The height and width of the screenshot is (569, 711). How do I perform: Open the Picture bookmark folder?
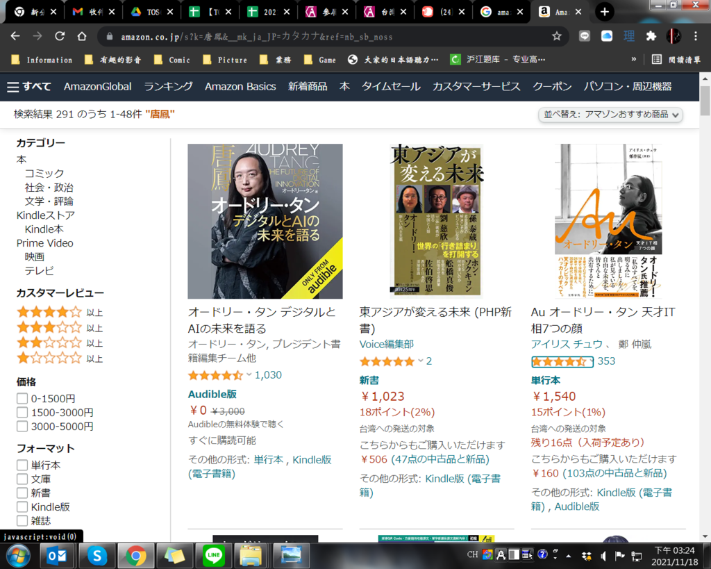[x=225, y=60]
